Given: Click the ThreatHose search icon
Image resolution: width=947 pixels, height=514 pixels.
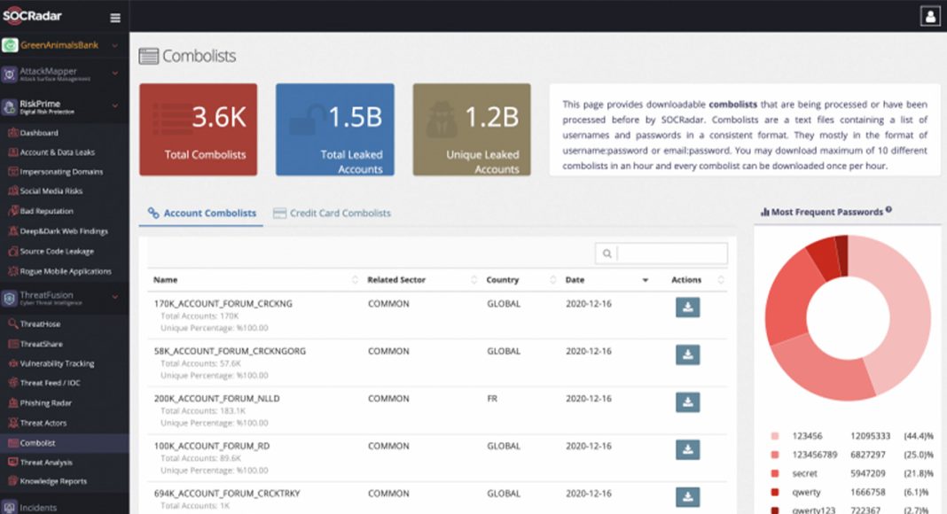Looking at the screenshot, I should (x=12, y=324).
